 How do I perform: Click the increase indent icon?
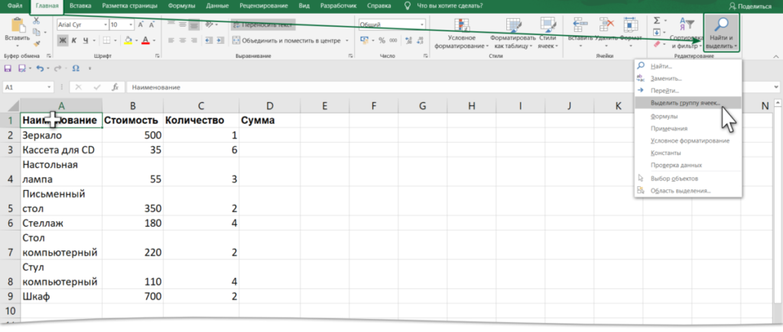tap(220, 40)
